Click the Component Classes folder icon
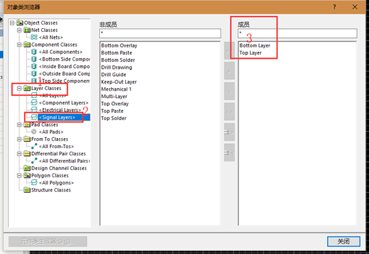Screen dimensions: 369x254 tap(27, 45)
